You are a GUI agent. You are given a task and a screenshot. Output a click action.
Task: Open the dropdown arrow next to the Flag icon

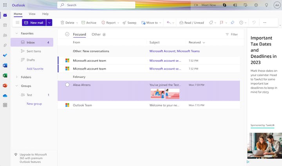226,23
